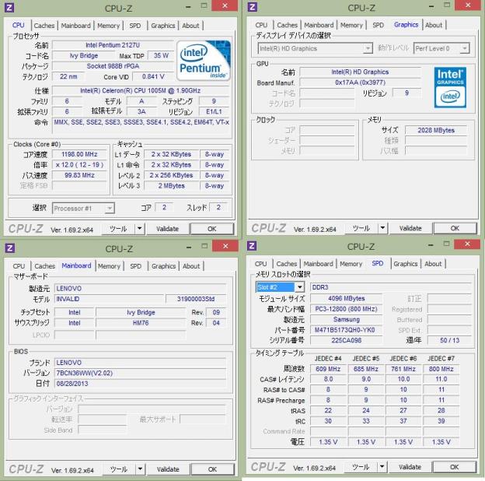The height and width of the screenshot is (481, 485).
Task: Open Caches tab in Mainboard window
Action: click(x=45, y=266)
